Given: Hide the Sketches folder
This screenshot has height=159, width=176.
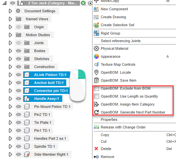Looking at the screenshot, I should 19,59.
